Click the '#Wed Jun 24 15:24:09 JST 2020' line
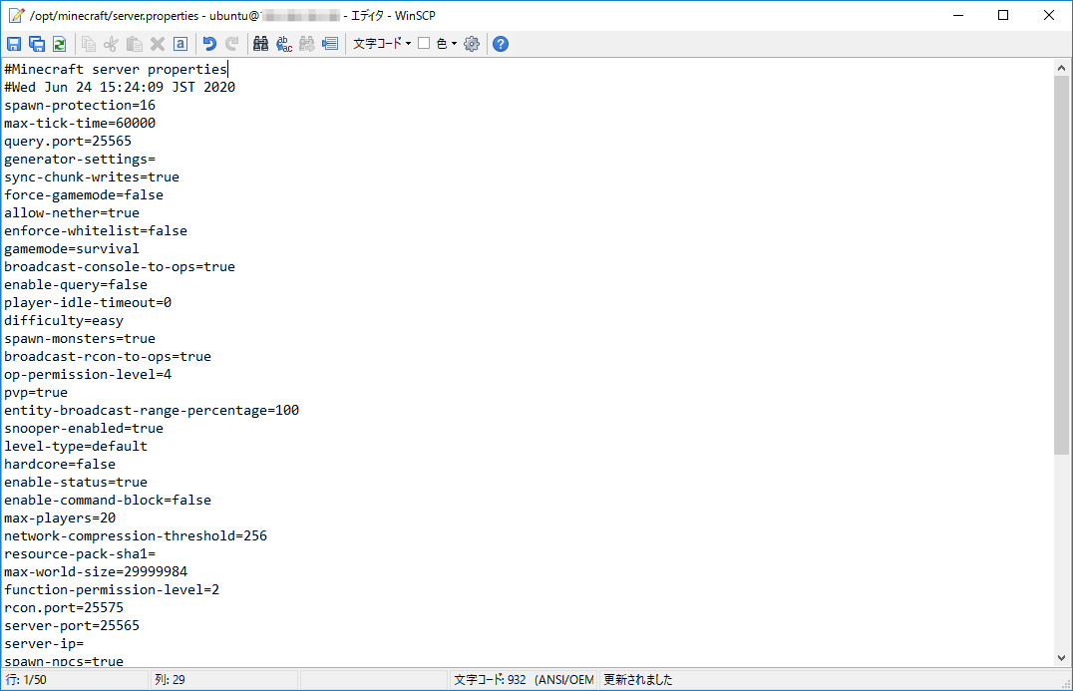 click(120, 87)
